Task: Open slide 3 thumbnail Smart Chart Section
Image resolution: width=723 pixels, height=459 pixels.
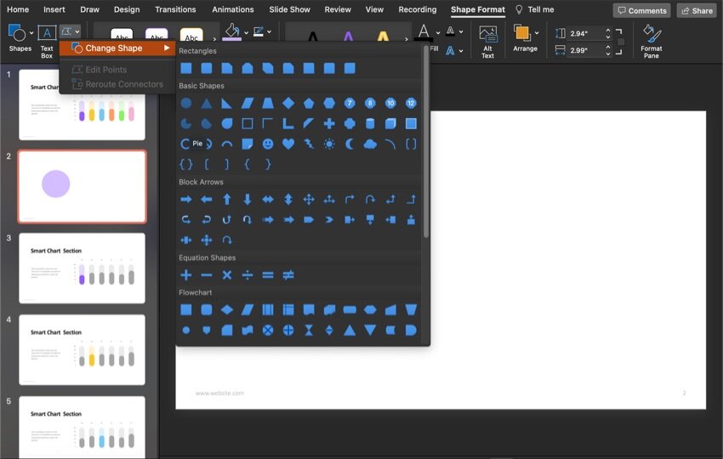Action: [x=83, y=269]
